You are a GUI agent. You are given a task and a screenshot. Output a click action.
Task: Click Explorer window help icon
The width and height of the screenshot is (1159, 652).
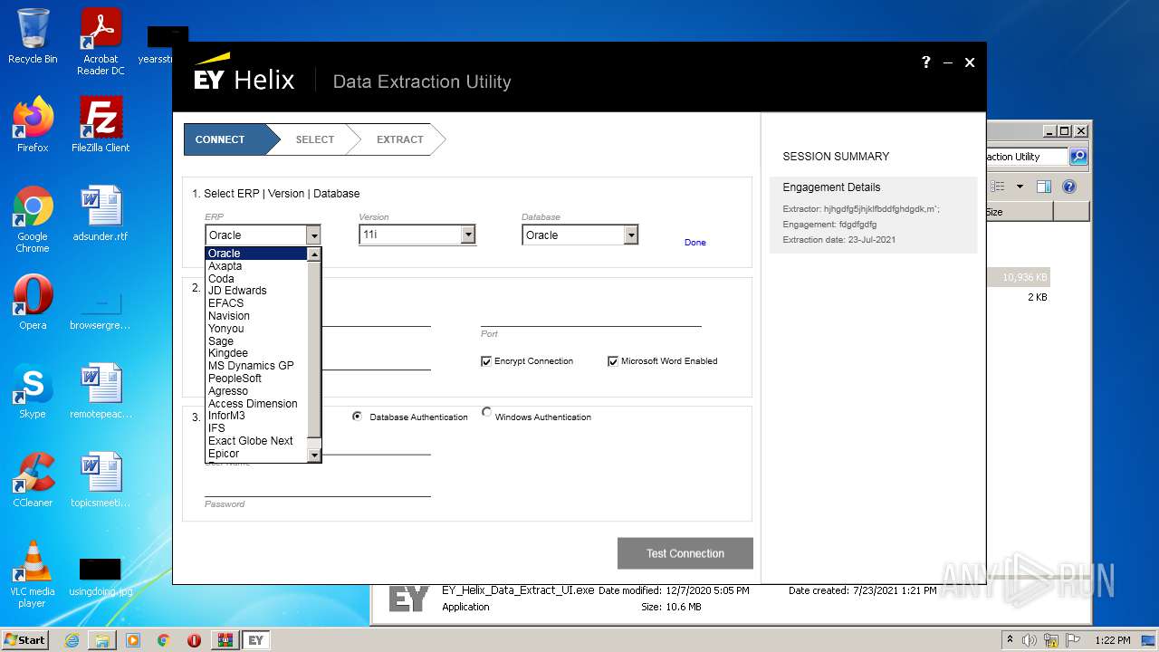point(1068,187)
